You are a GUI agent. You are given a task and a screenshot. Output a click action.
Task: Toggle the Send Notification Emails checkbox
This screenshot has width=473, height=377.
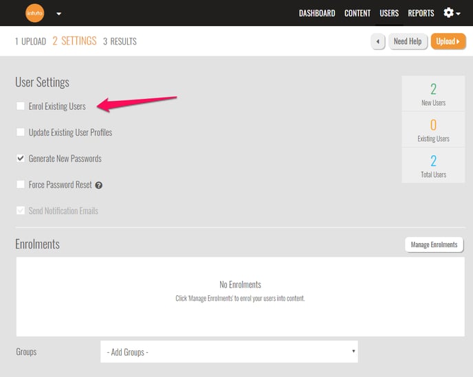[21, 210]
